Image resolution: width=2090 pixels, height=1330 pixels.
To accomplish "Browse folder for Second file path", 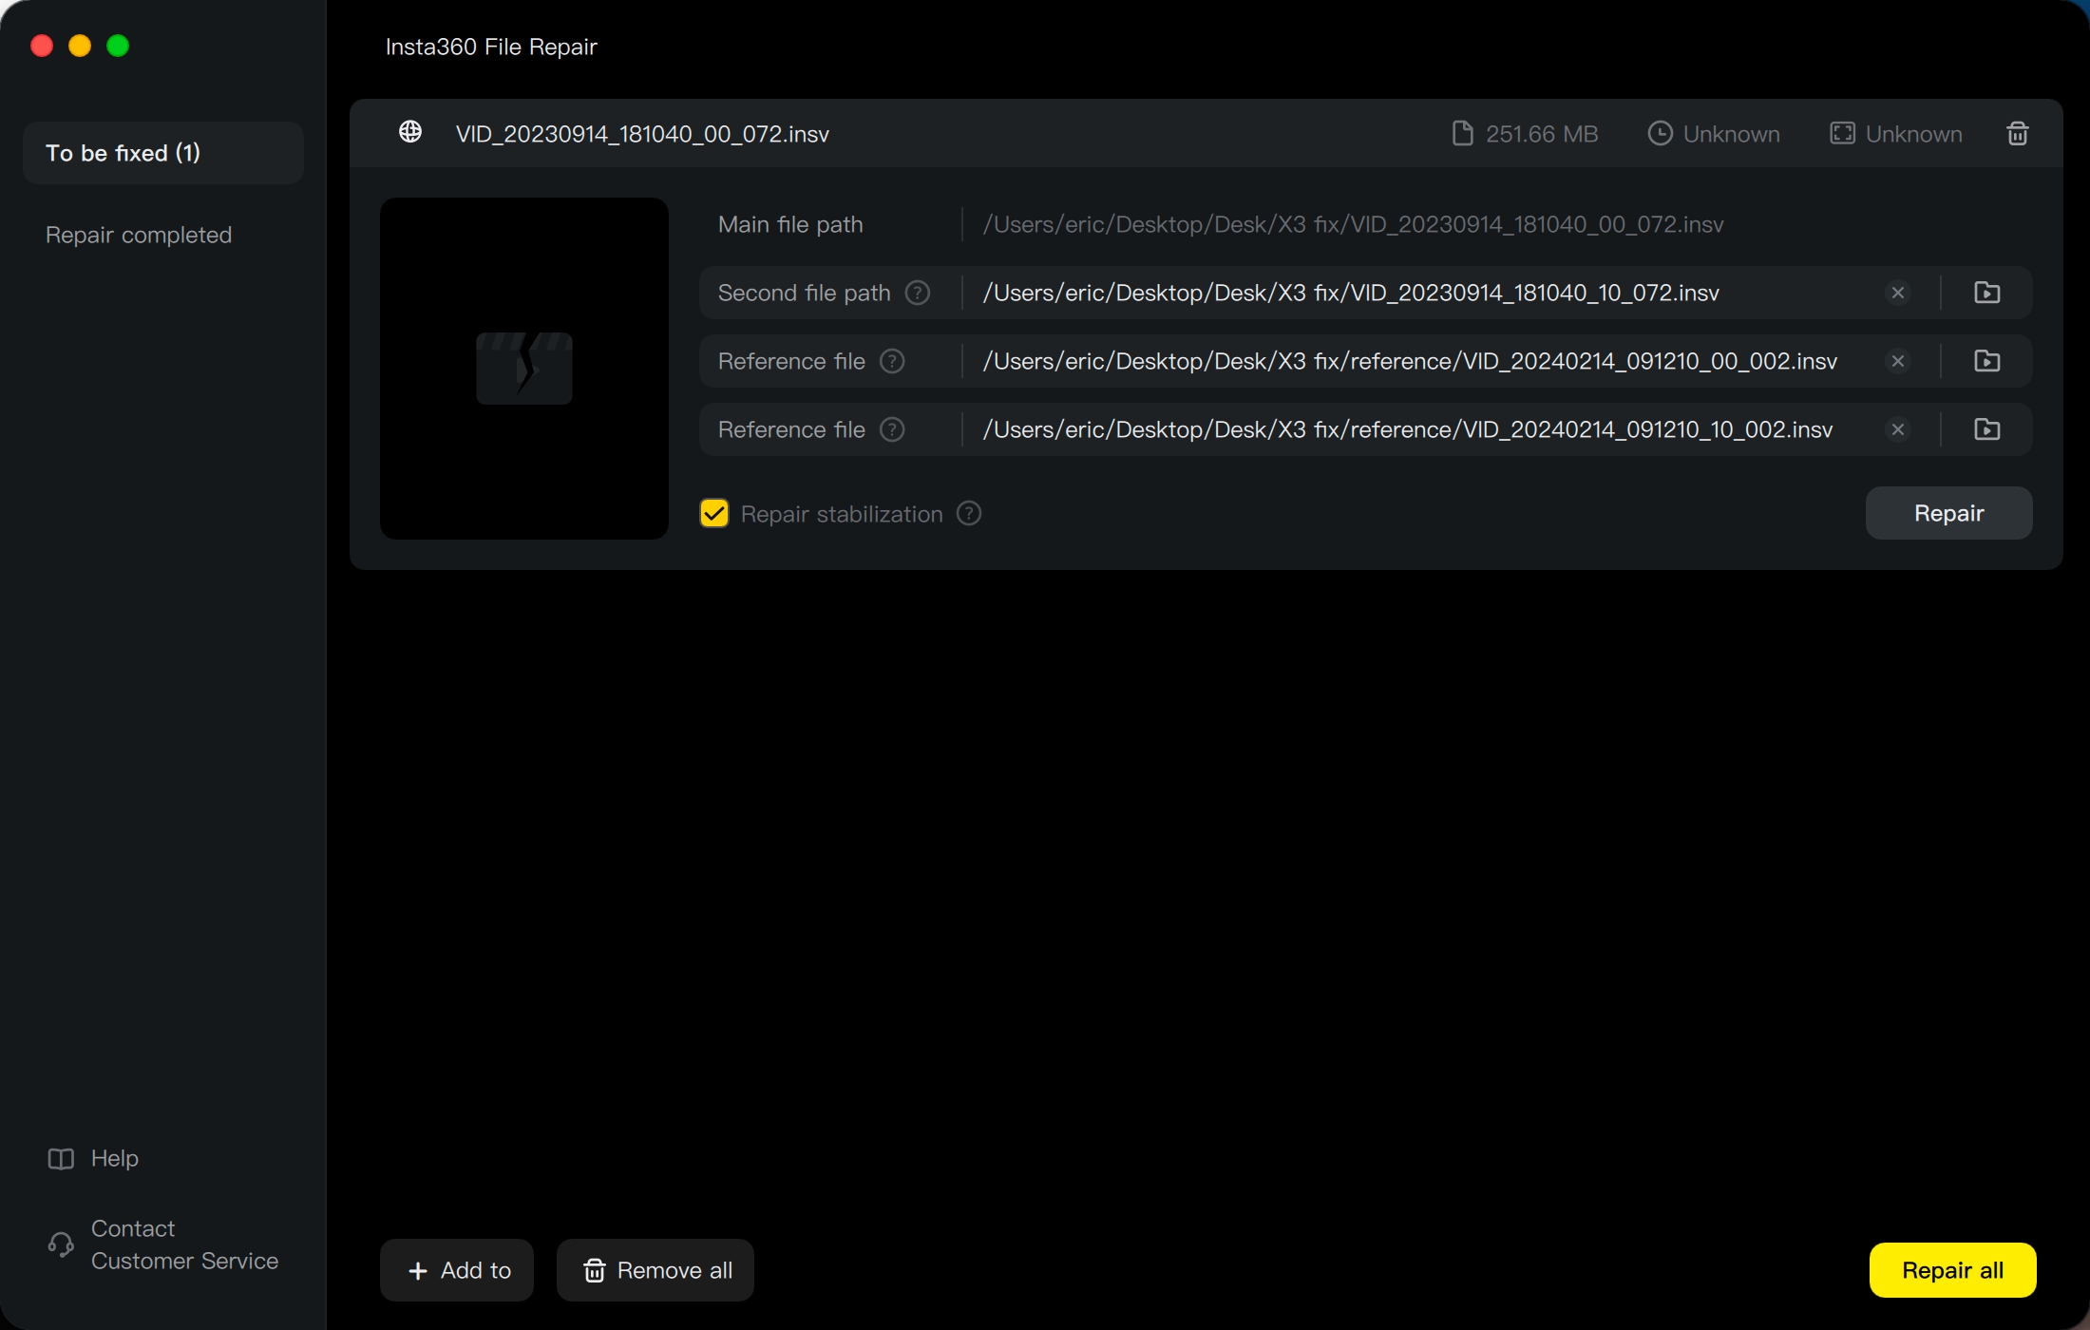I will tap(1987, 293).
